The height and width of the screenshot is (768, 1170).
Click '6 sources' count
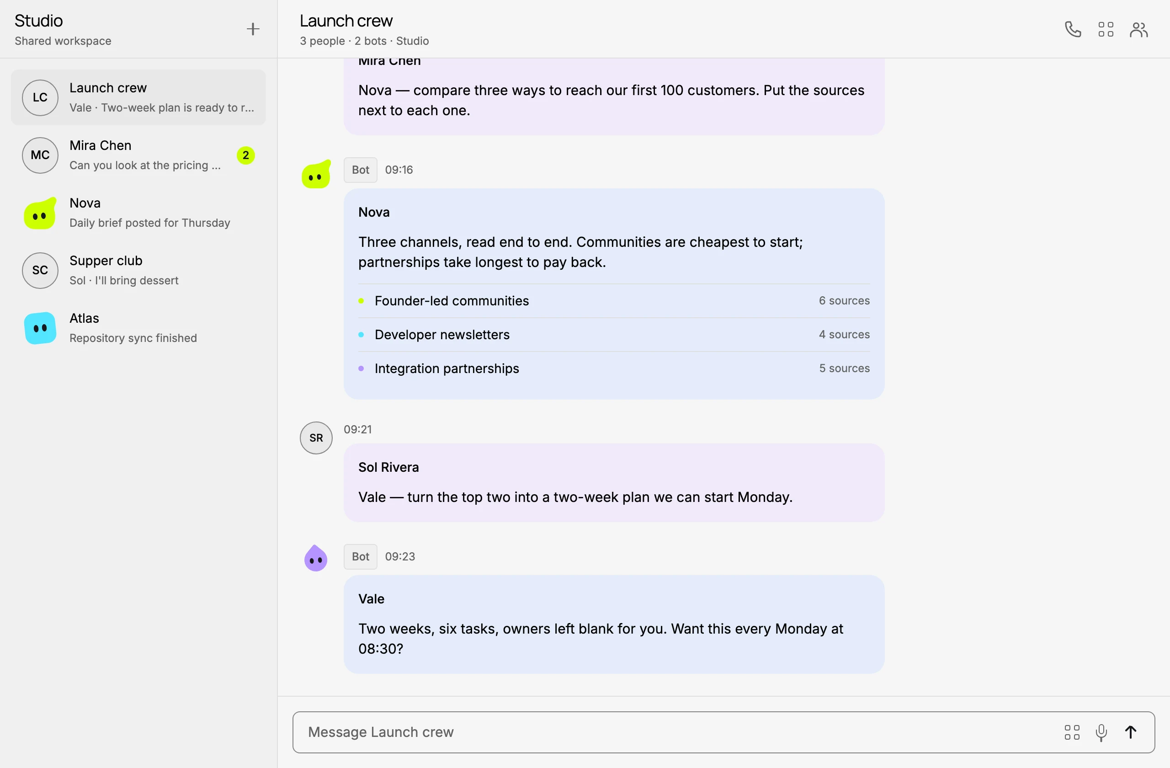pos(844,300)
